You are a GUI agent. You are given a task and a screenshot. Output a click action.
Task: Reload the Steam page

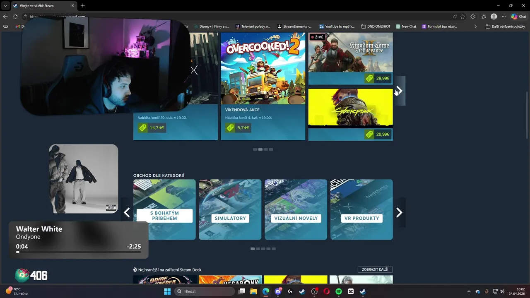(15, 17)
